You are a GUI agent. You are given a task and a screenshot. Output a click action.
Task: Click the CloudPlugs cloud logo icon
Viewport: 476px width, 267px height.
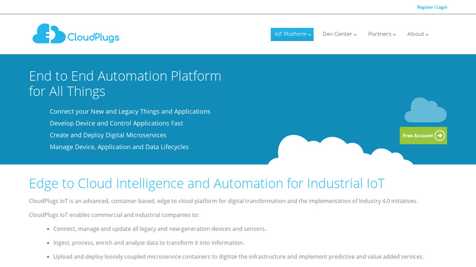point(49,33)
